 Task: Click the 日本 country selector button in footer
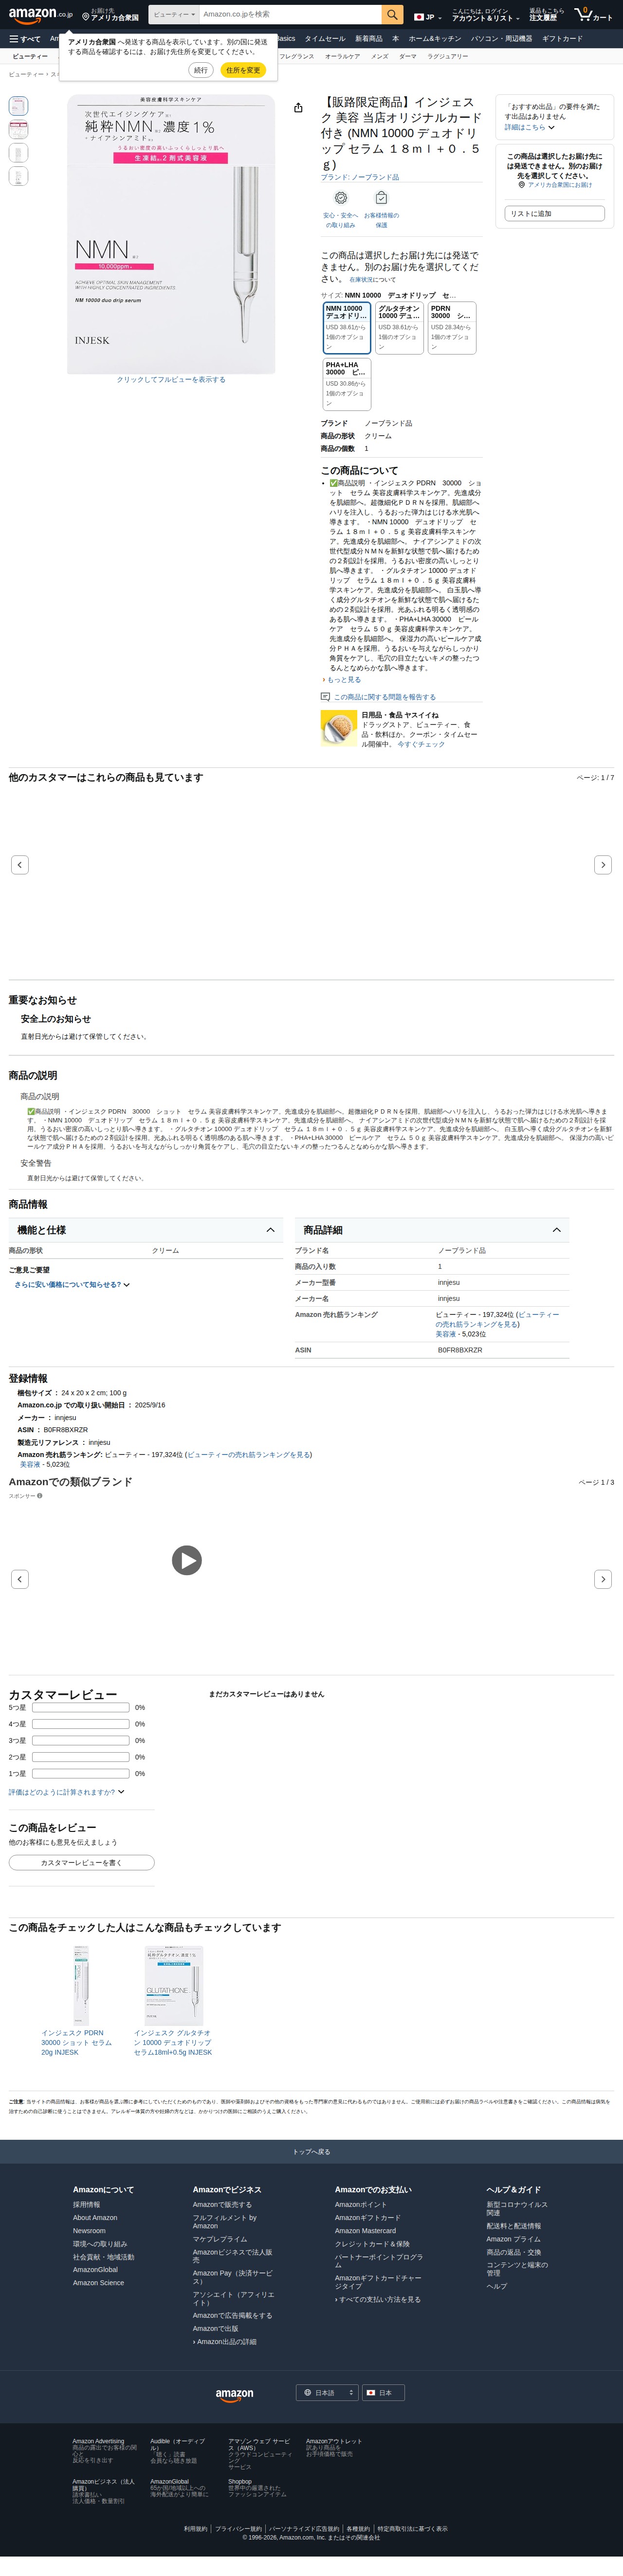pos(383,2393)
